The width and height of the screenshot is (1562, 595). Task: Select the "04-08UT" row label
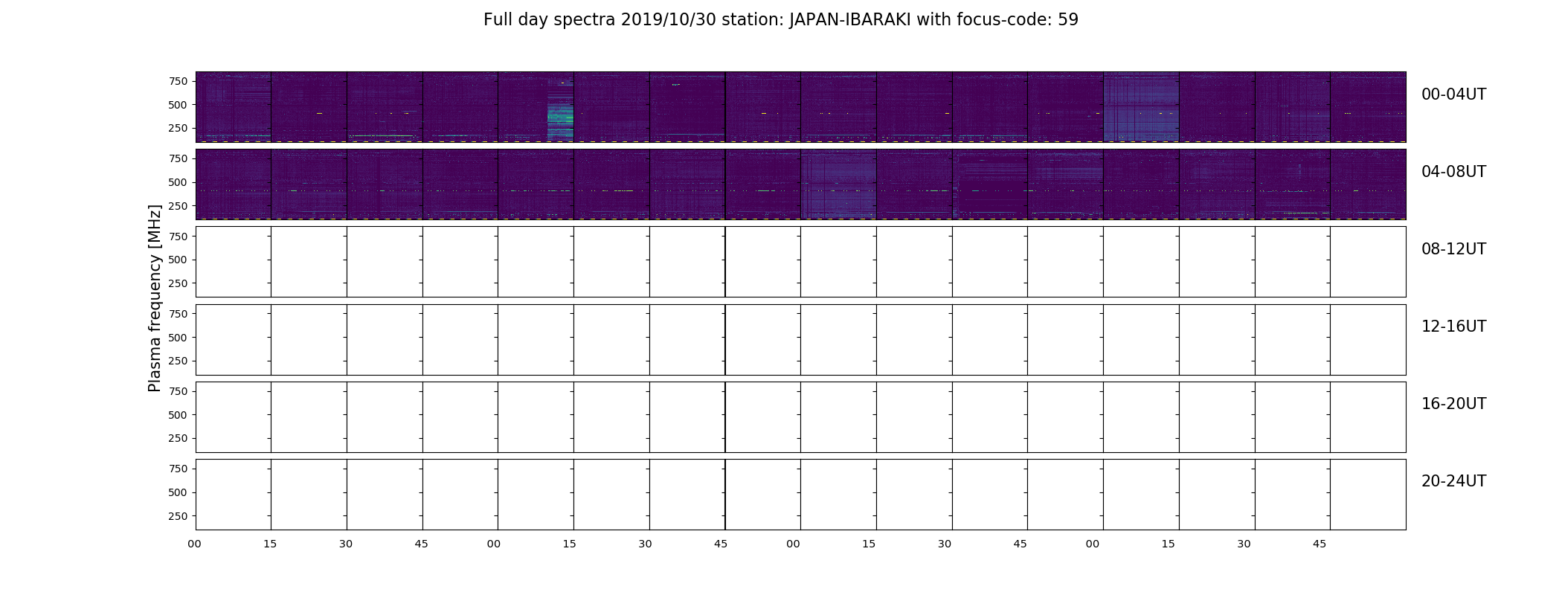tap(1453, 172)
